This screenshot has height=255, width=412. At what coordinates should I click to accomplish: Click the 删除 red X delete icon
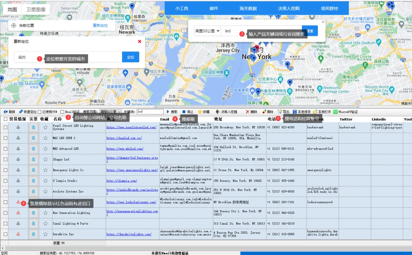[x=248, y=112]
